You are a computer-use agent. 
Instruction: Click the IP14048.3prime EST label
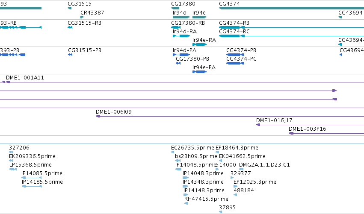click(203, 173)
